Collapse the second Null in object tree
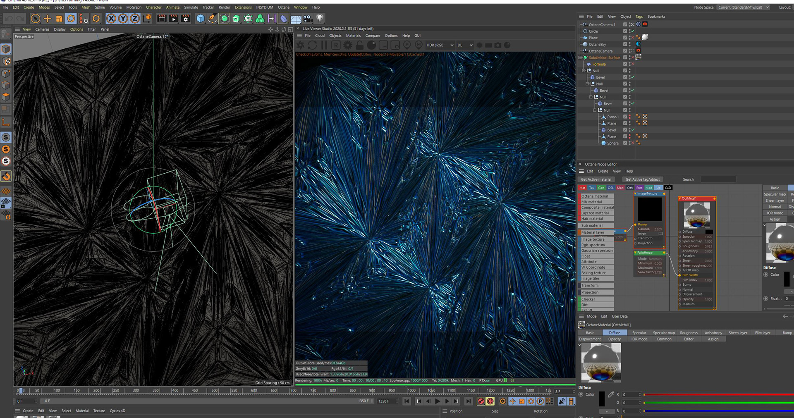This screenshot has width=794, height=418. pyautogui.click(x=587, y=84)
